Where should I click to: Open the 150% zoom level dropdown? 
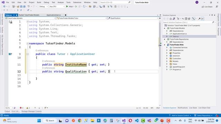pyautogui.click(x=9, y=108)
